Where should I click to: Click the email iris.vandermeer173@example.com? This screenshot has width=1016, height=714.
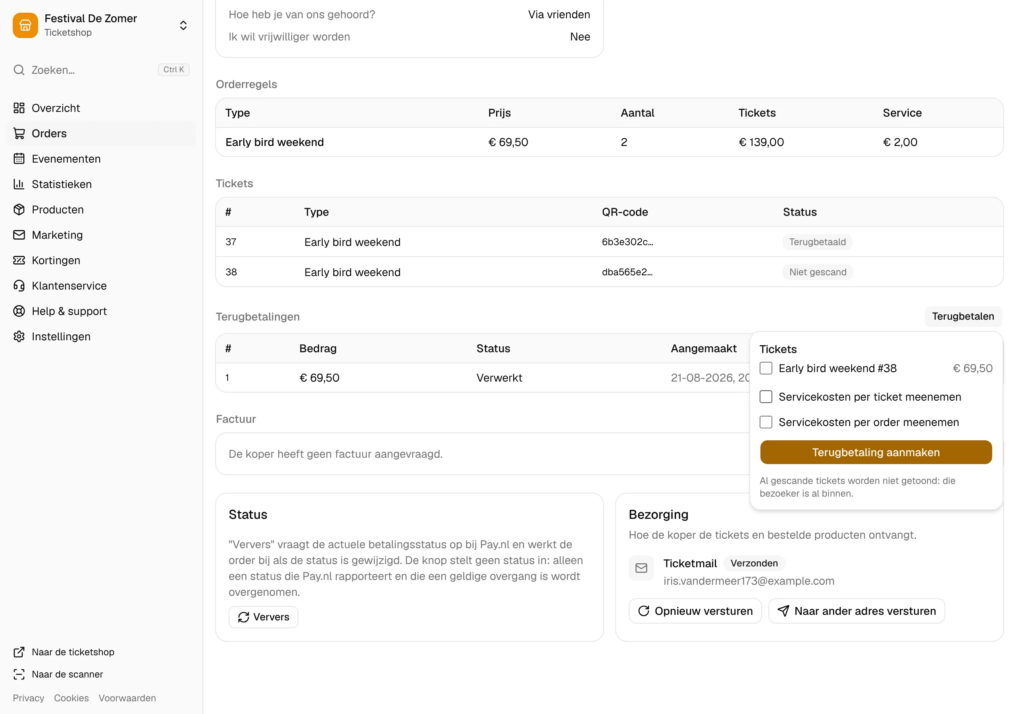749,581
